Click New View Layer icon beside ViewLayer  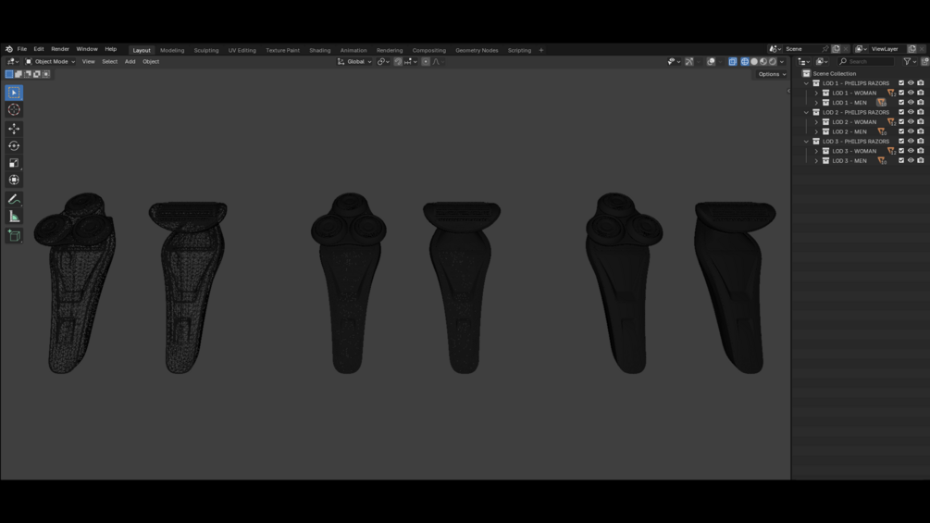[x=912, y=49]
